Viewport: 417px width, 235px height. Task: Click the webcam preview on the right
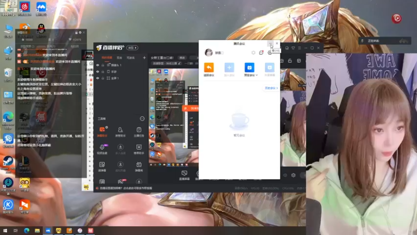tap(361, 144)
